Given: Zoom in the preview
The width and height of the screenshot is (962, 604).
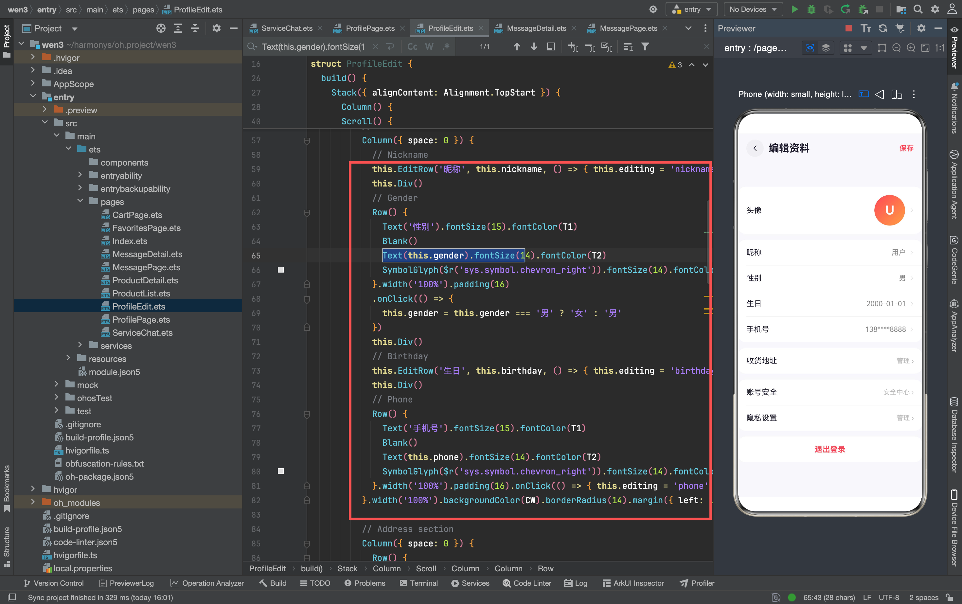Looking at the screenshot, I should (910, 48).
